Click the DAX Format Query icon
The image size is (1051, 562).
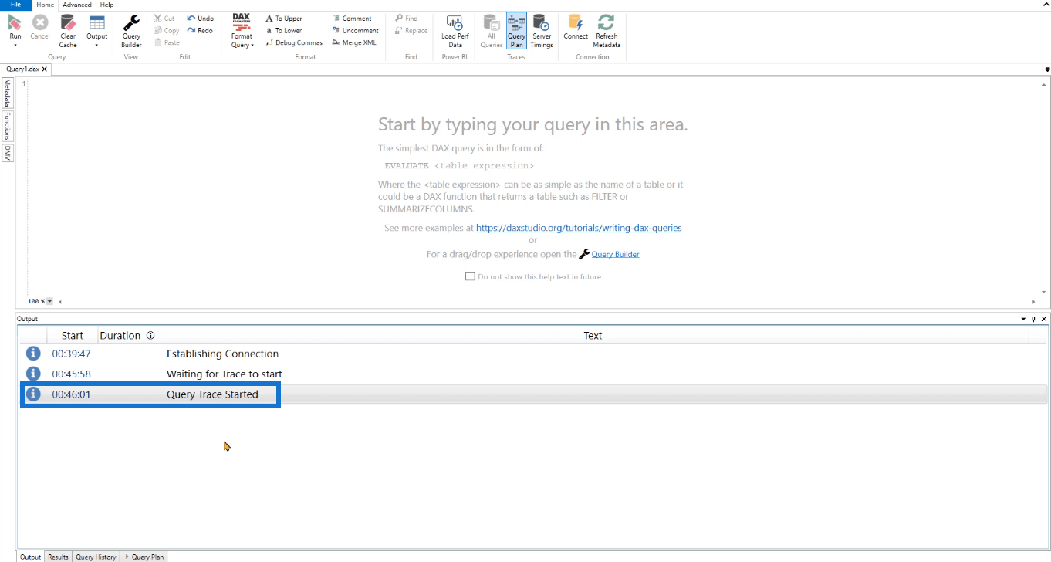[242, 23]
